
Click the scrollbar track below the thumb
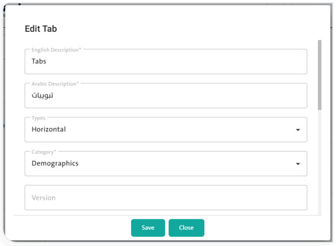pyautogui.click(x=320, y=164)
